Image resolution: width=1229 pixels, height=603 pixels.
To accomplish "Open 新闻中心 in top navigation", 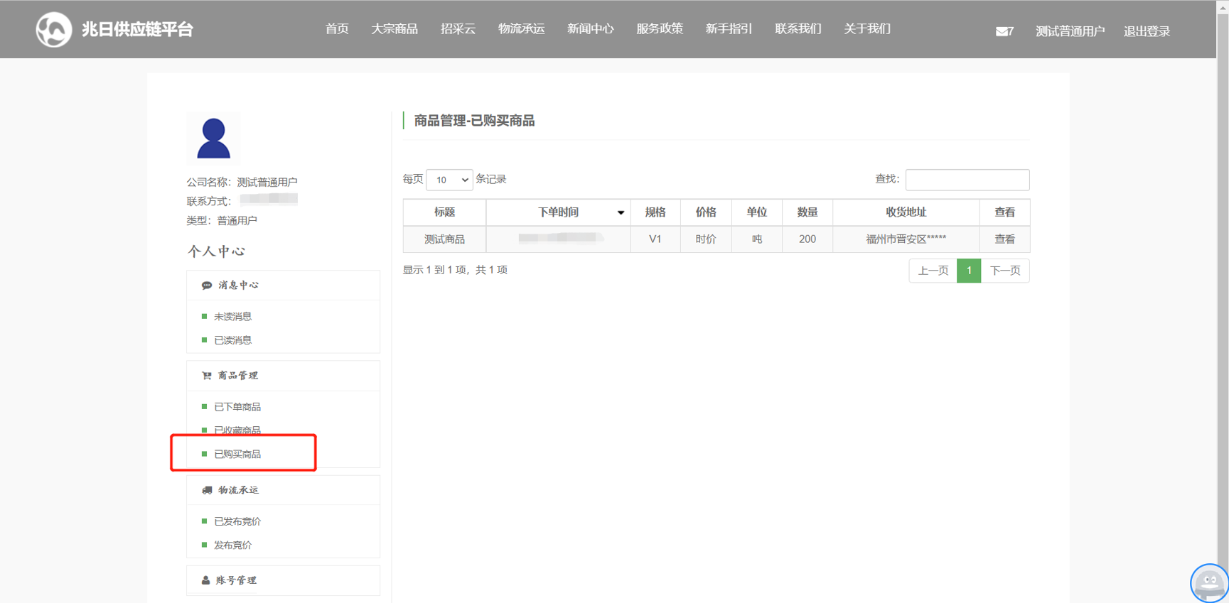I will point(590,29).
